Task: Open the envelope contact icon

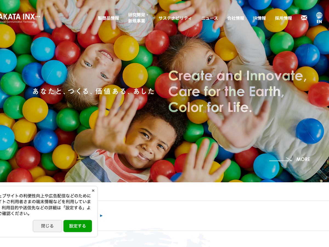Action: pos(304,18)
